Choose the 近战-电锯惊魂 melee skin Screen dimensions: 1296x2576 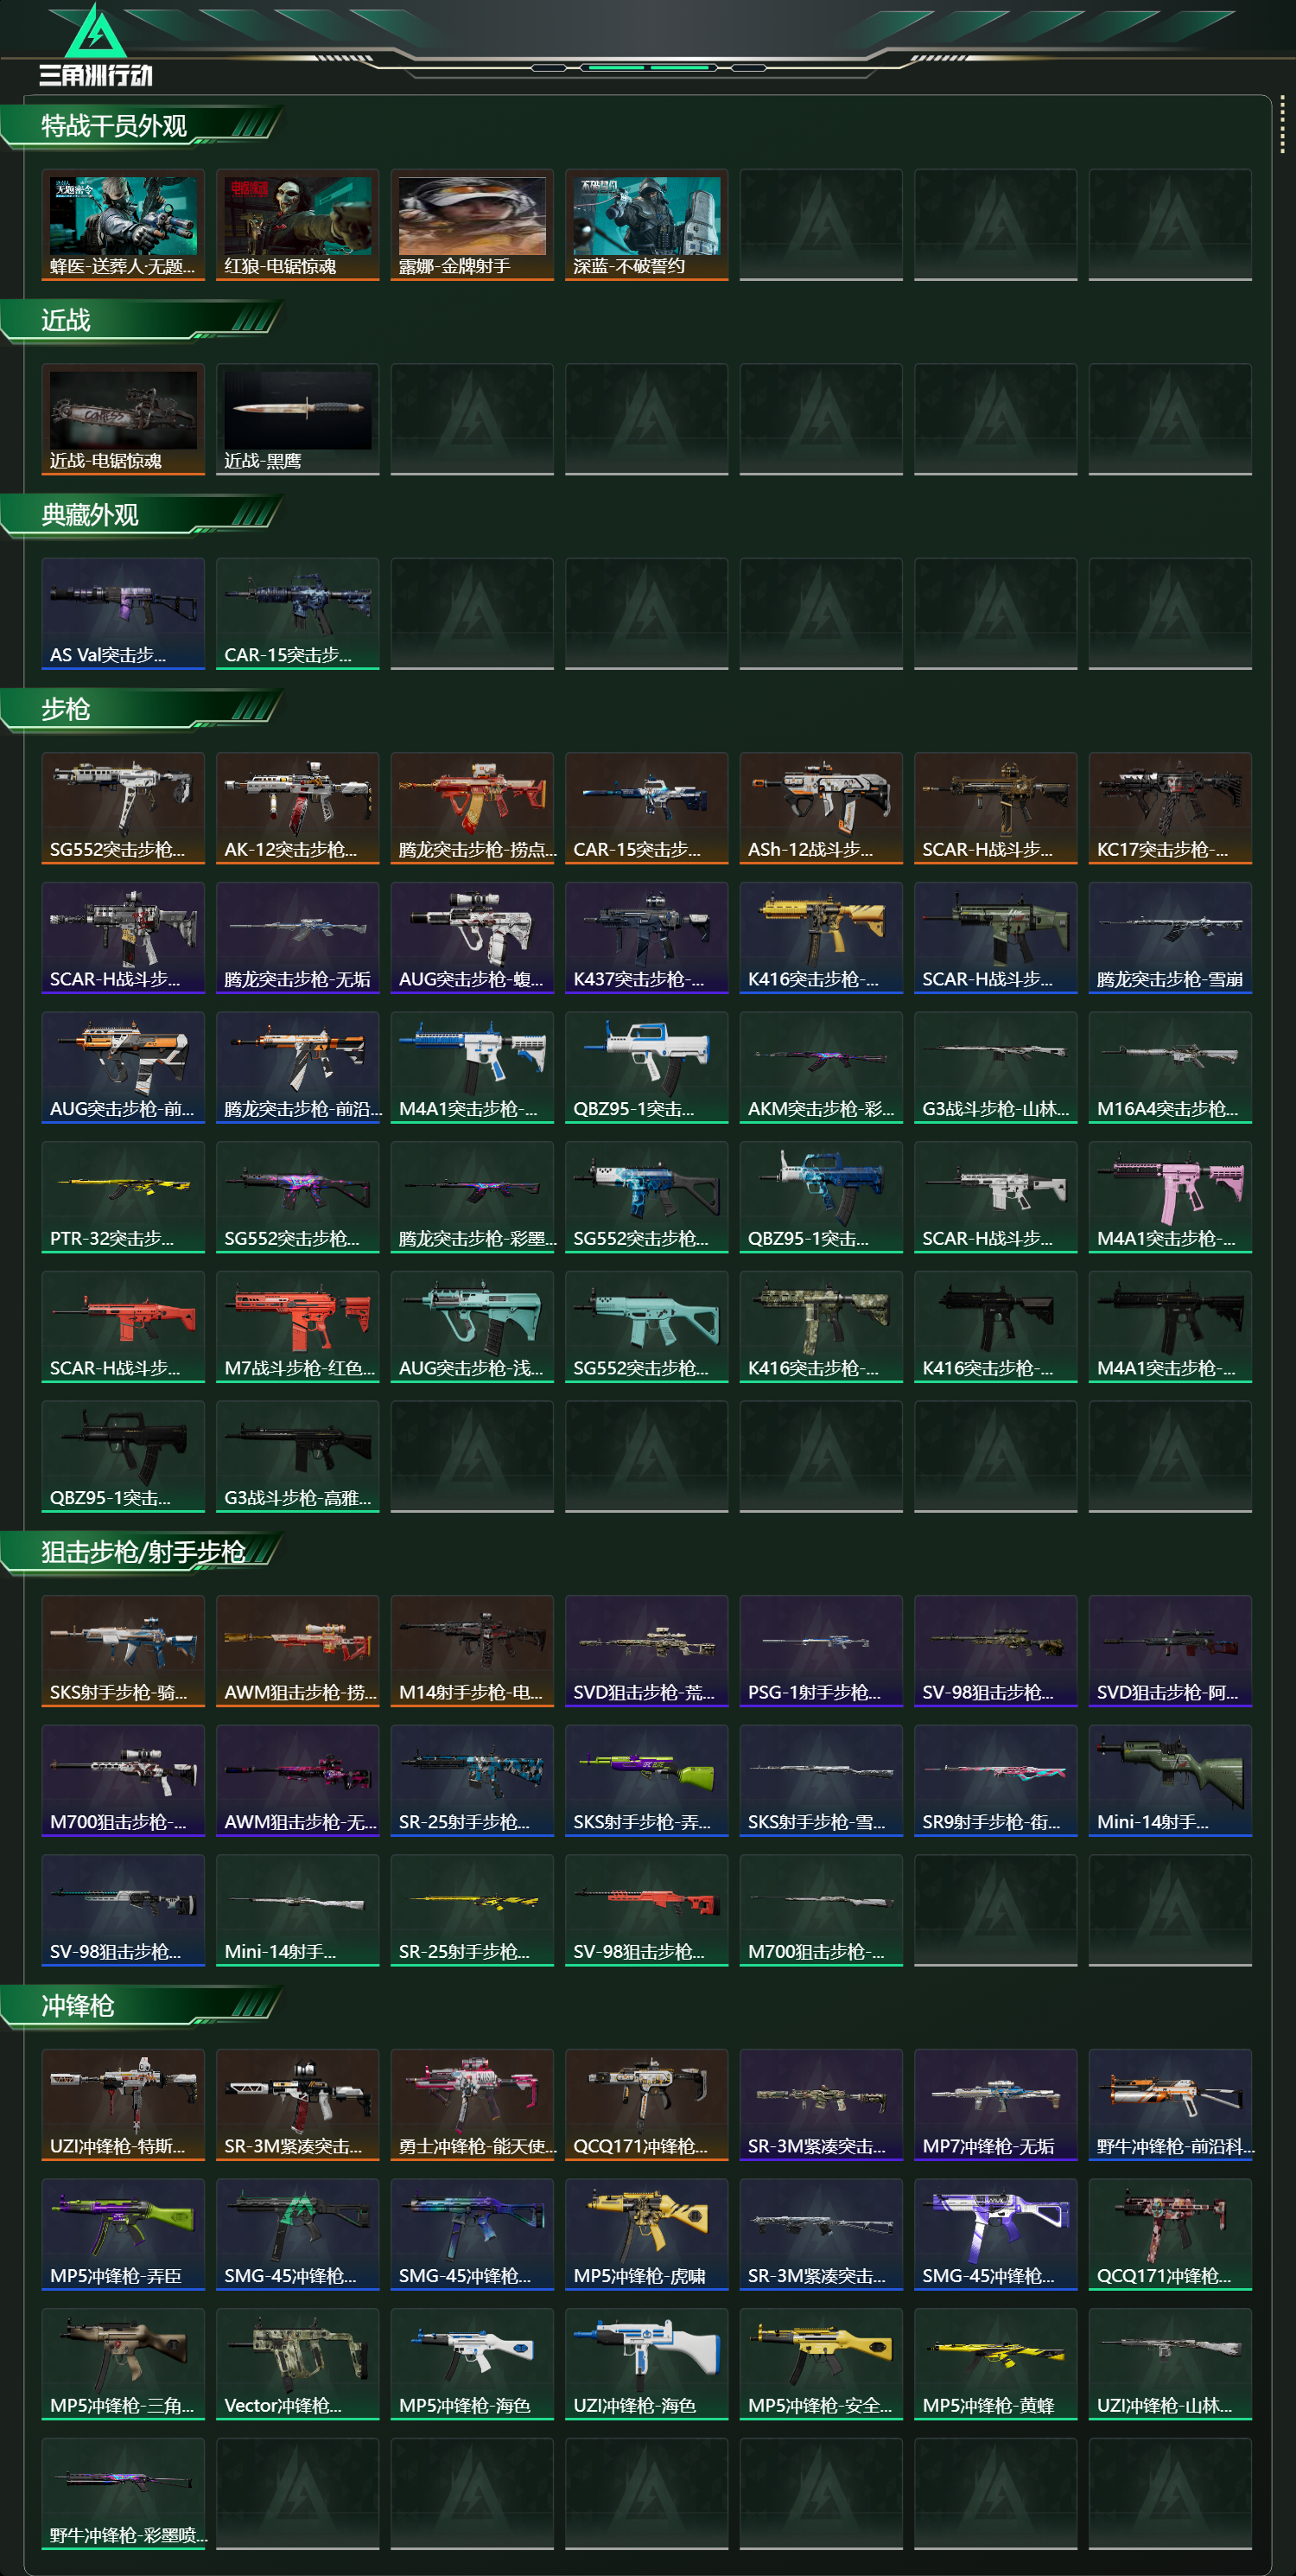pos(123,419)
